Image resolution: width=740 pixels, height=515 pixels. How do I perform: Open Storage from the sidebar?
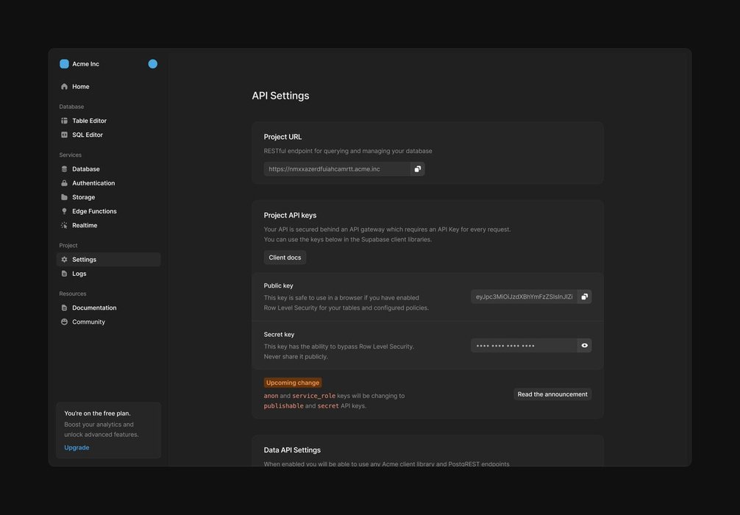point(83,197)
